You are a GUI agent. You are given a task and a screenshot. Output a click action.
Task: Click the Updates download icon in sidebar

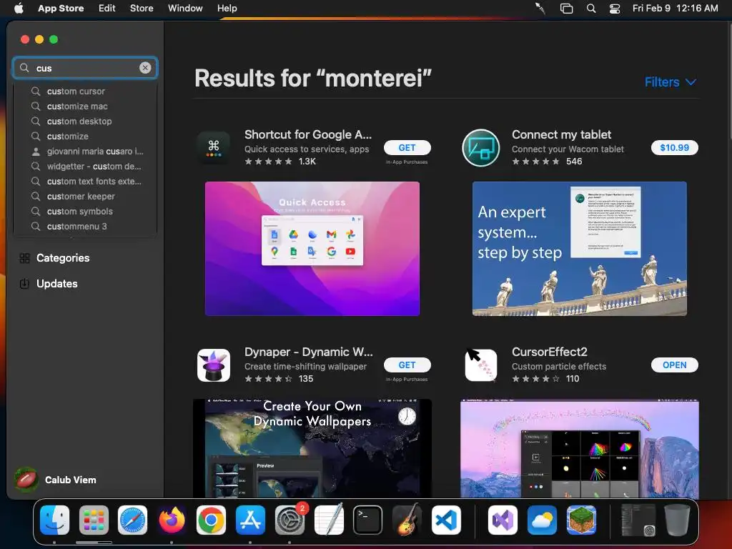click(25, 284)
